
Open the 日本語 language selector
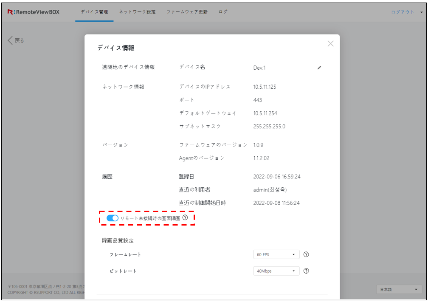click(398, 289)
